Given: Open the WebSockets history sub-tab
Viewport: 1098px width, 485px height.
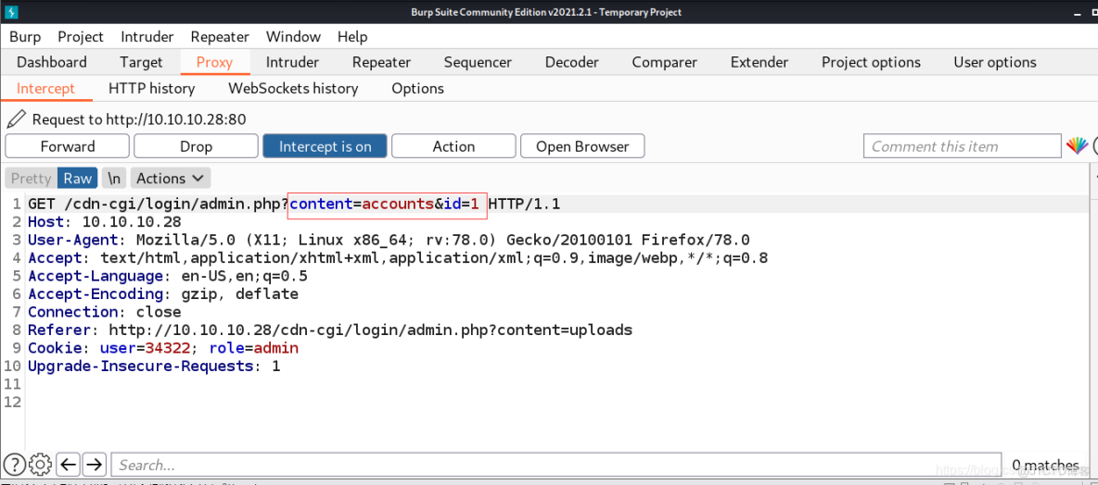Looking at the screenshot, I should (x=293, y=89).
